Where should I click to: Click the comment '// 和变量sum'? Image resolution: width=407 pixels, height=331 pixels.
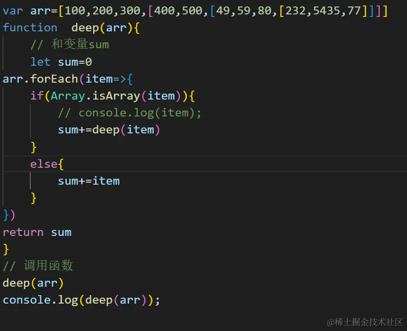(x=70, y=44)
